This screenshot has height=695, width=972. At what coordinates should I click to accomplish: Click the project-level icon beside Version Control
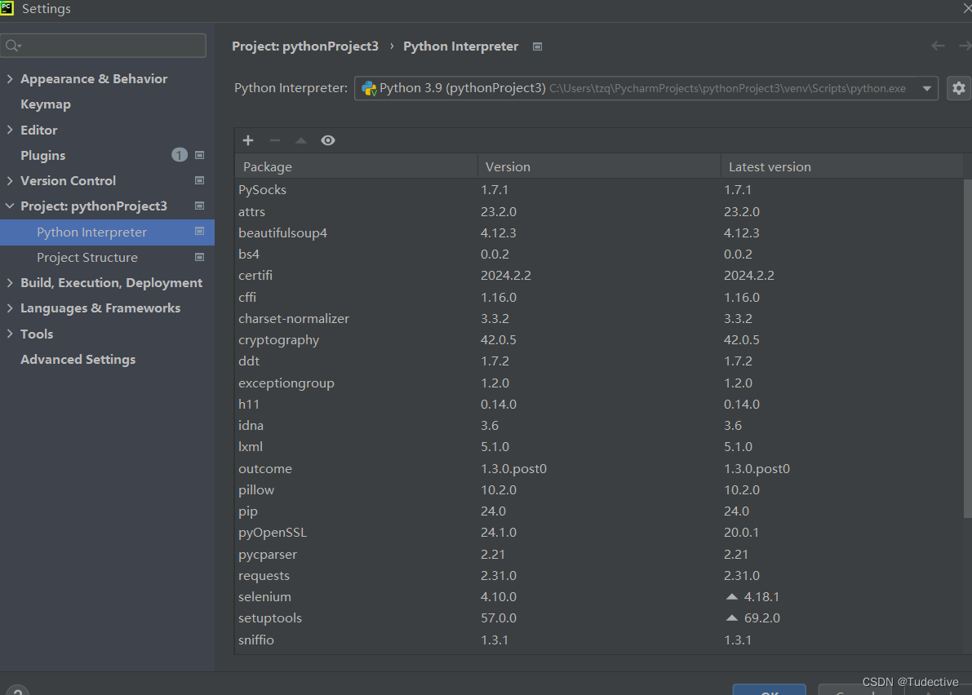pos(200,180)
